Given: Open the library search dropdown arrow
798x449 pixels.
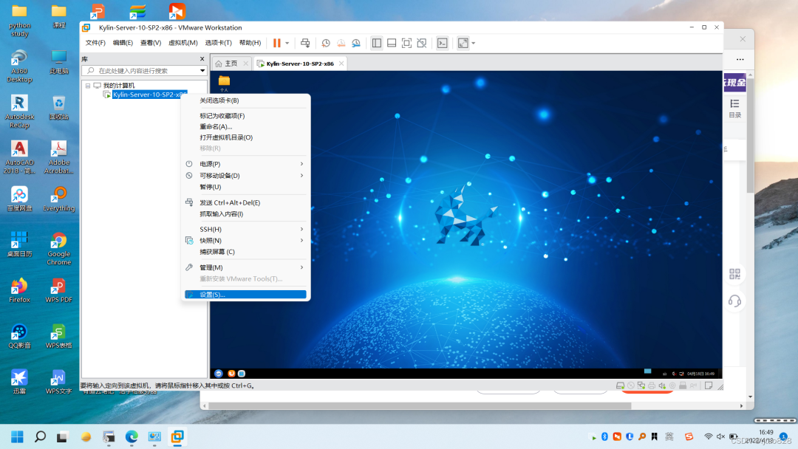Looking at the screenshot, I should pyautogui.click(x=202, y=71).
